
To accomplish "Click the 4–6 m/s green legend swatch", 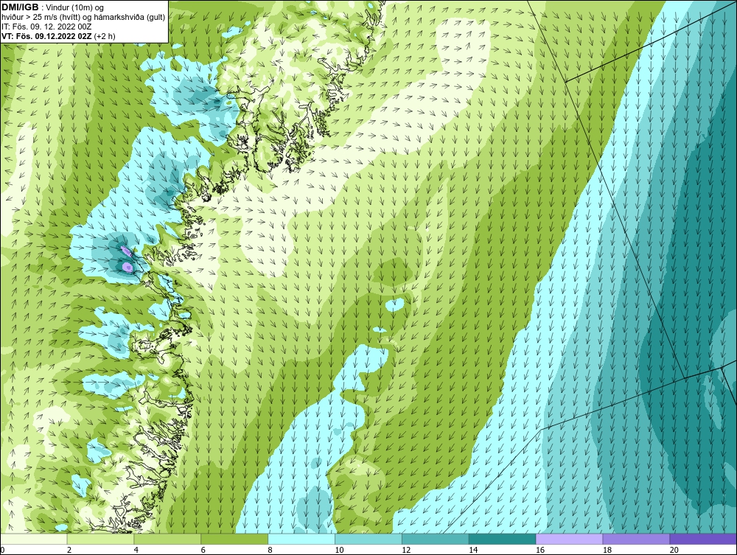I will coord(167,539).
